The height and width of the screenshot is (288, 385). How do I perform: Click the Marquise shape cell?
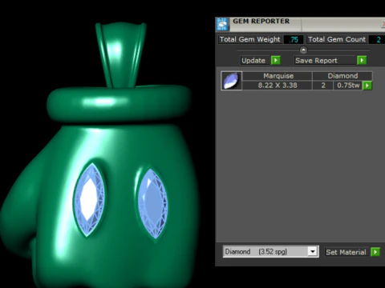coord(278,76)
